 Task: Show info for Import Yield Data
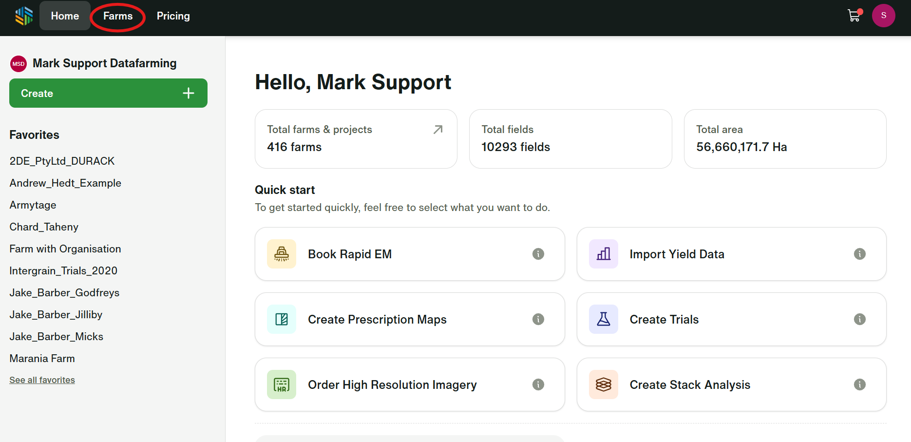(x=859, y=254)
